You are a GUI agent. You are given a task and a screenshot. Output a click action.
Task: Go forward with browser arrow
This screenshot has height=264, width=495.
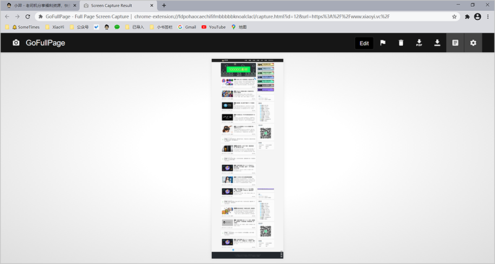(x=17, y=17)
